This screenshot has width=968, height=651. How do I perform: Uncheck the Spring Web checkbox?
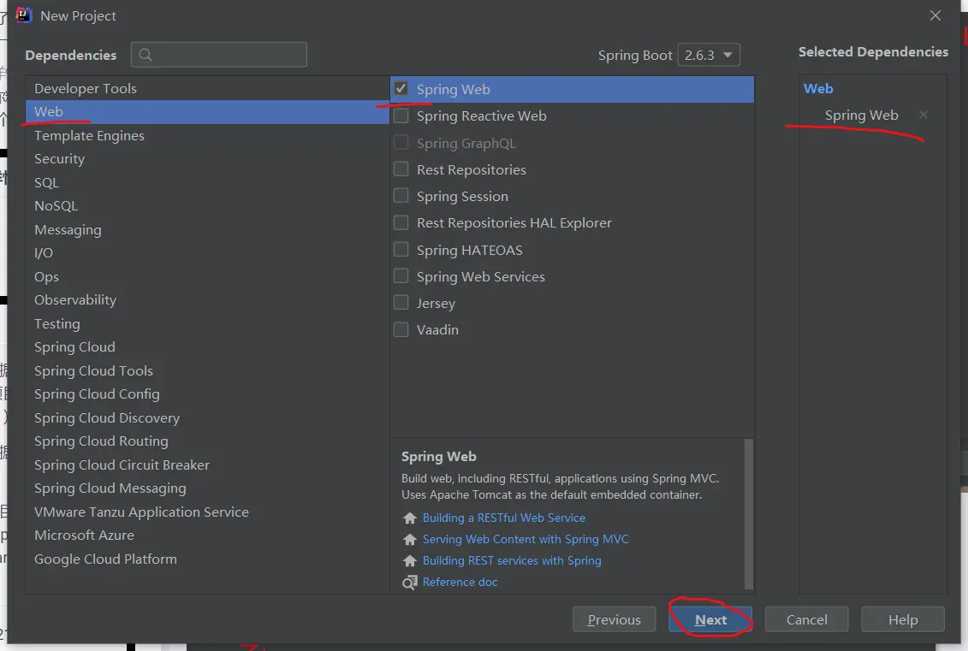click(401, 89)
